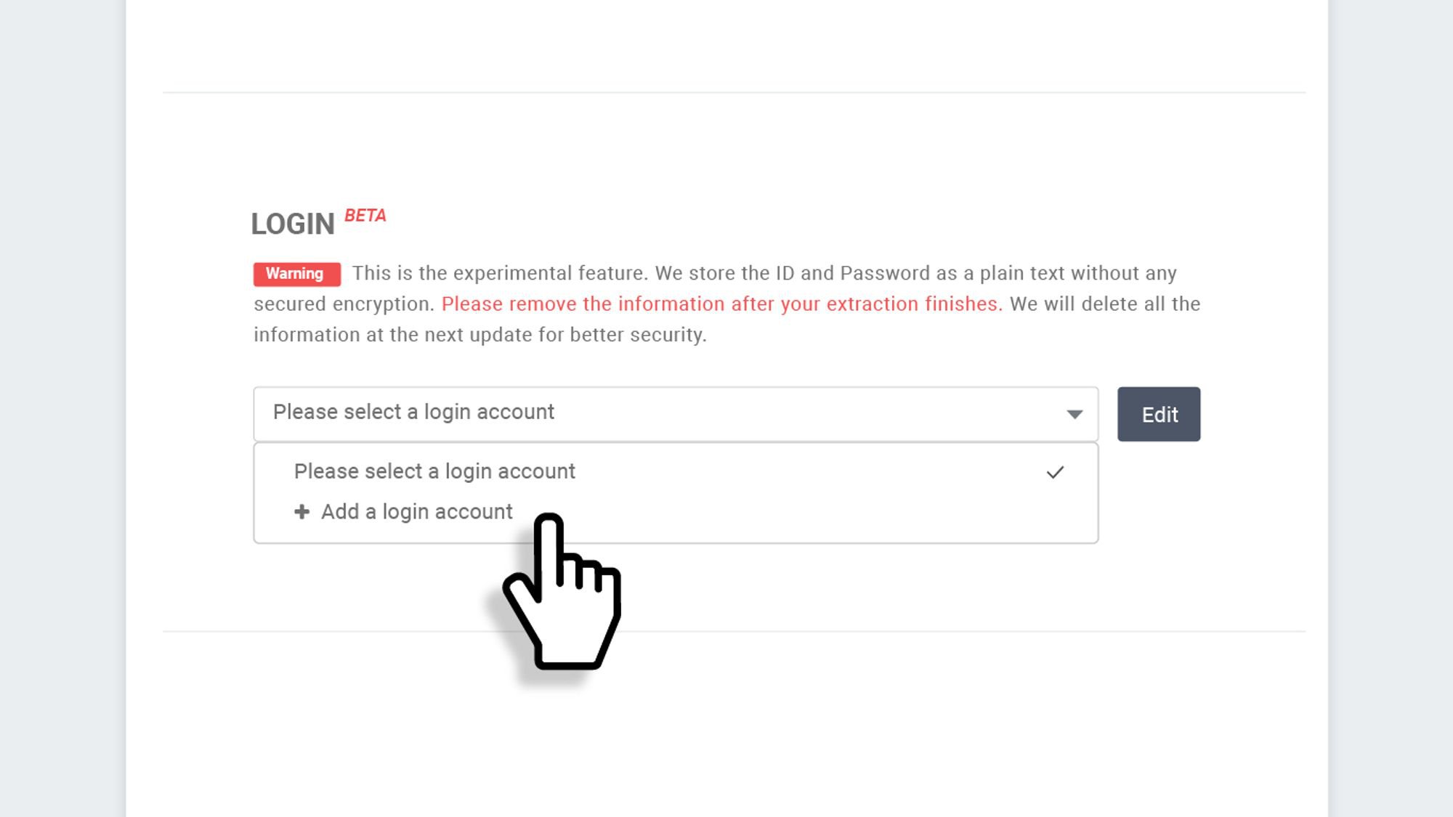Click the Edit button
The width and height of the screenshot is (1453, 817).
click(x=1158, y=414)
